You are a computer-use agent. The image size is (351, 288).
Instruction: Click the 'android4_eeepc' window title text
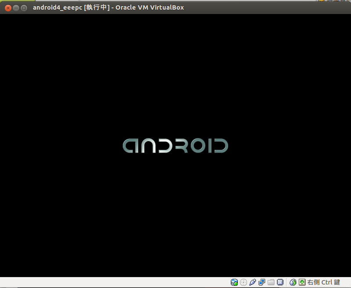pos(57,7)
